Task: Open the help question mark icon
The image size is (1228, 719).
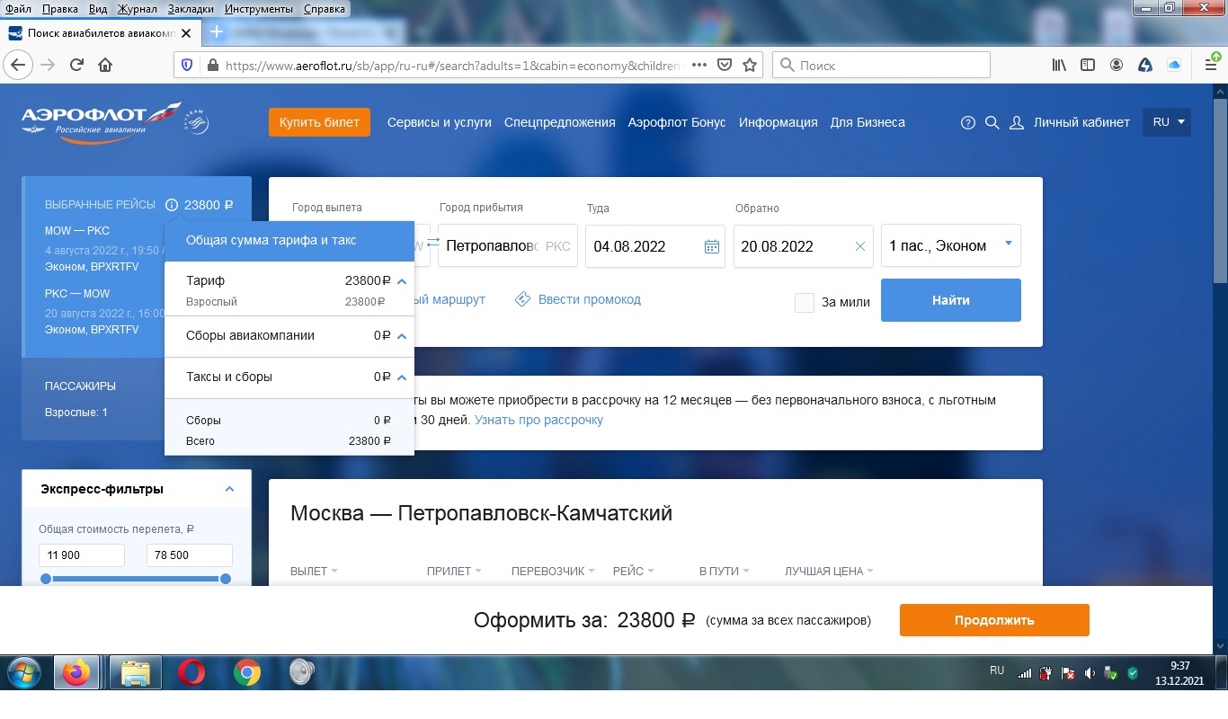Action: 968,122
